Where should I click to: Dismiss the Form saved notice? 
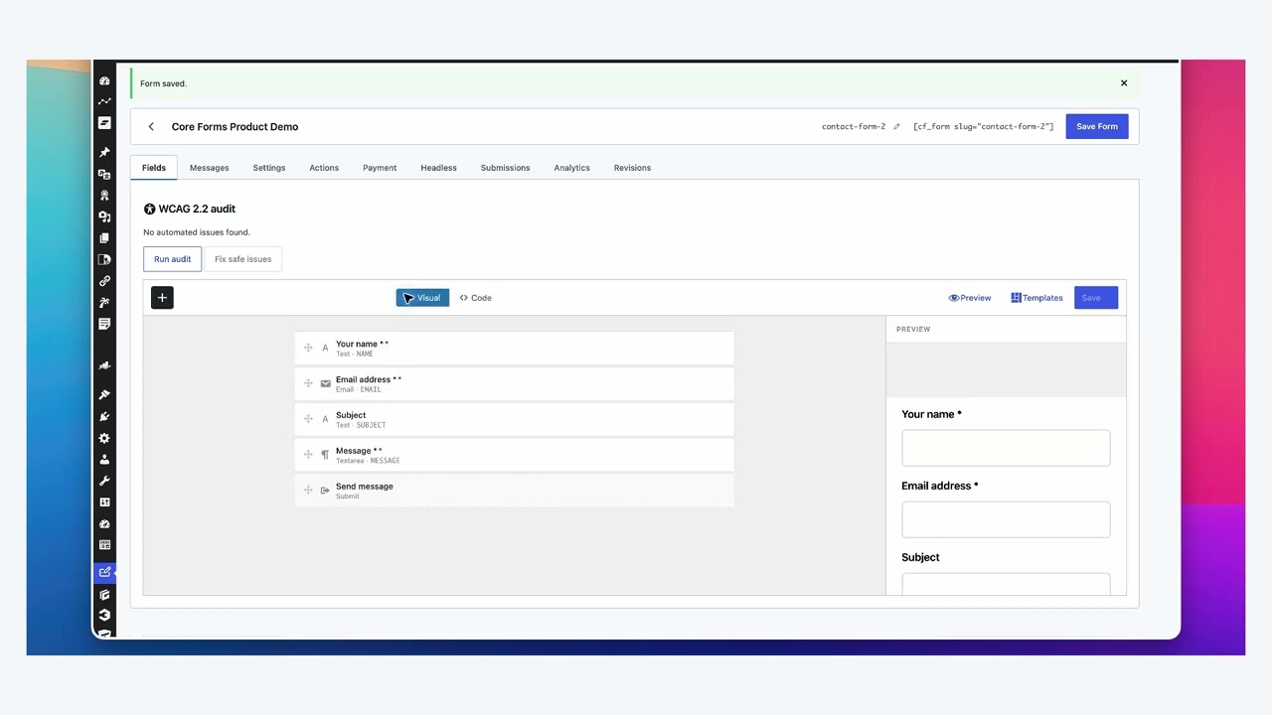pos(1124,83)
